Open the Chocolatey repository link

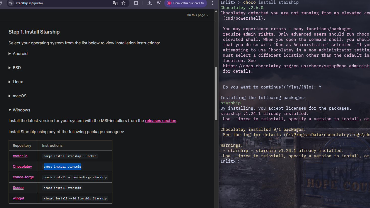22,166
